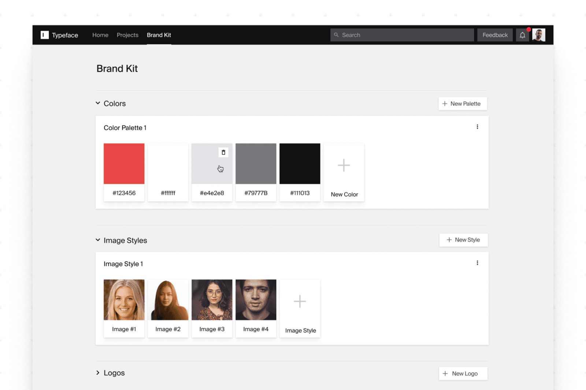Open the notifications bell
This screenshot has height=390, width=586.
pyautogui.click(x=522, y=35)
